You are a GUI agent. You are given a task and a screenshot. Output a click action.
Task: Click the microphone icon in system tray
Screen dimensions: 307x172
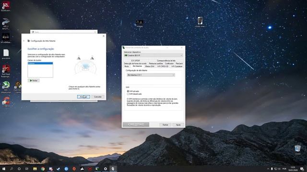click(272, 169)
